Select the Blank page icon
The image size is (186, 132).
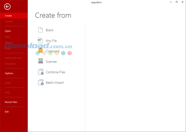tap(40, 30)
